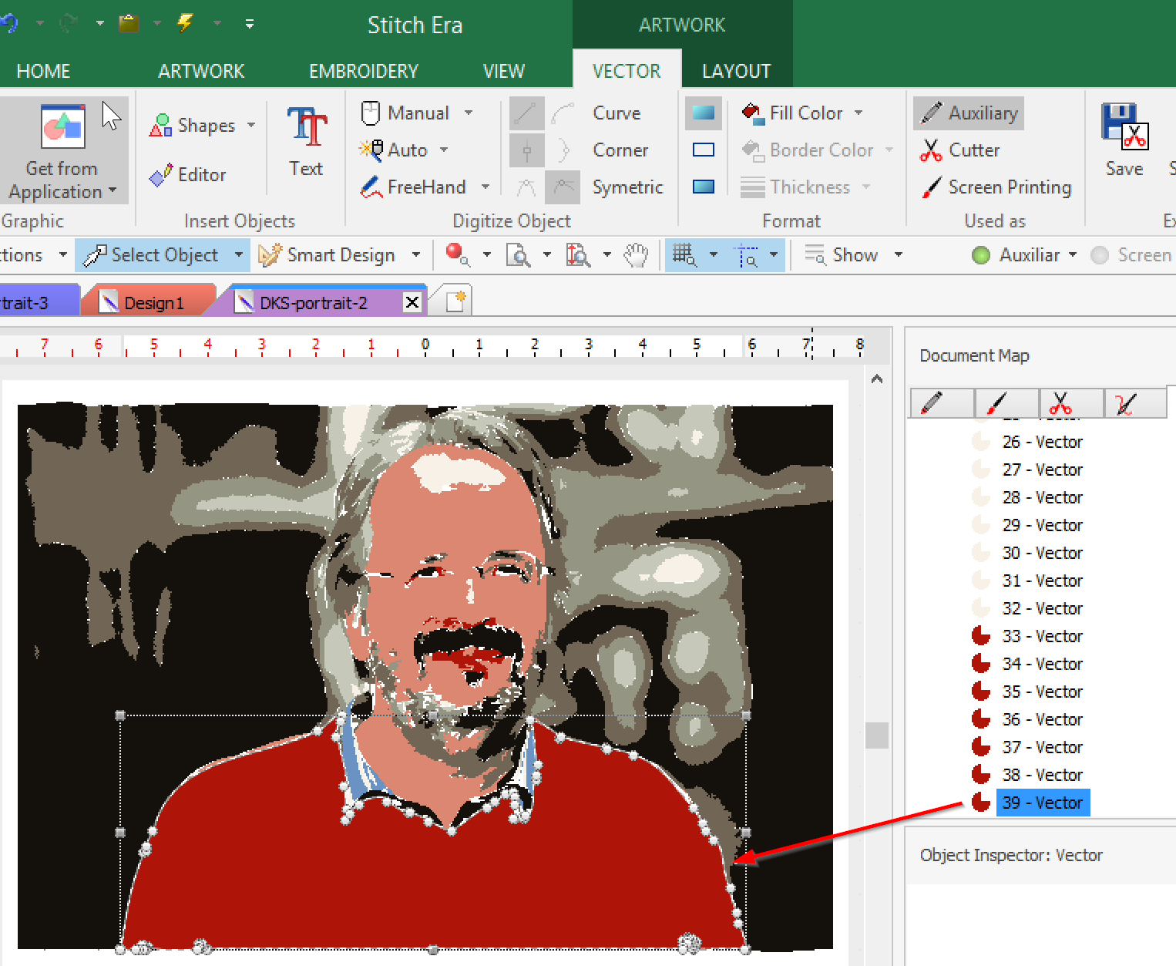
Task: Click the Get from Application icon
Action: [62, 126]
